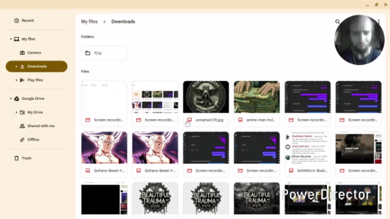The image size is (390, 219).
Task: Open Camera via its sidebar camera icon
Action: 22,53
